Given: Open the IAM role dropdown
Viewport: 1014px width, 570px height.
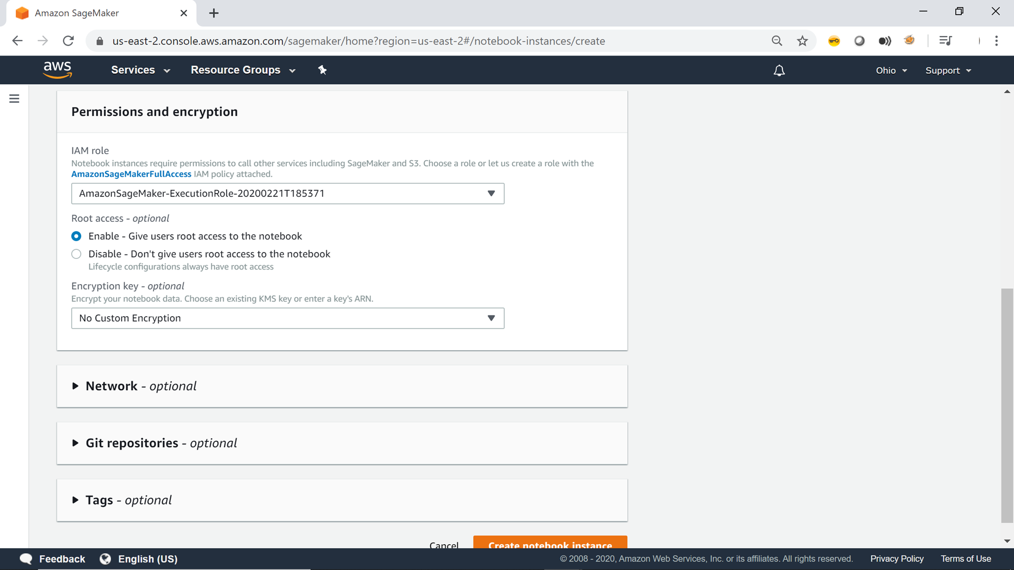Looking at the screenshot, I should [287, 194].
